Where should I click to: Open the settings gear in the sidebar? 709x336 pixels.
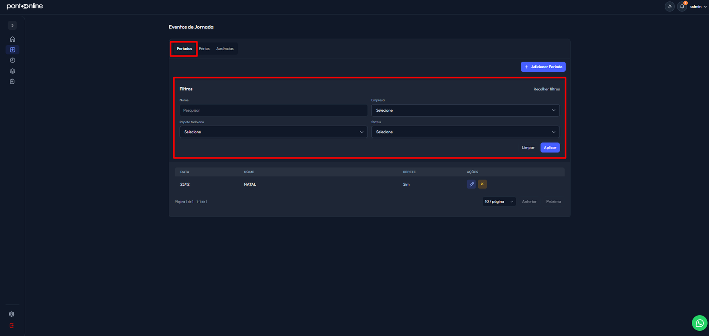click(12, 314)
